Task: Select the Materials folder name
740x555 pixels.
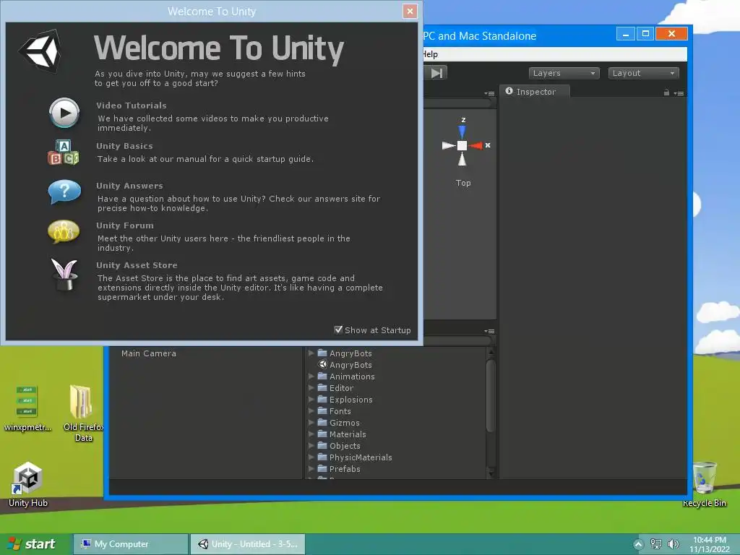Action: [348, 434]
